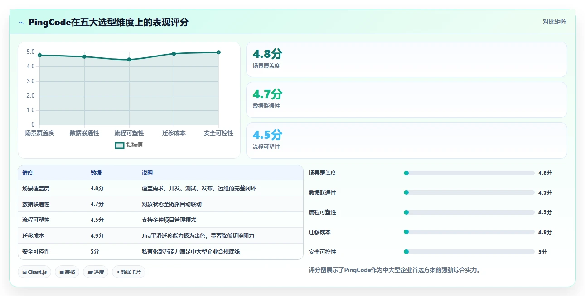Click the 安全可控性 table row cell
The height and width of the screenshot is (296, 585).
click(x=36, y=252)
